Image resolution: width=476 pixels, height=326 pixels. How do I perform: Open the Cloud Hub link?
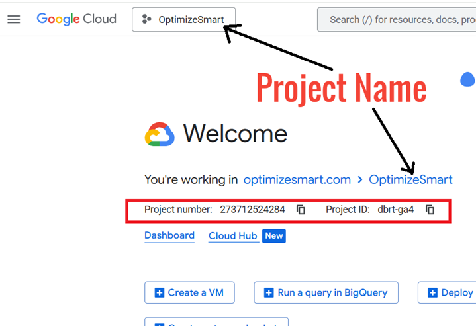pyautogui.click(x=233, y=236)
